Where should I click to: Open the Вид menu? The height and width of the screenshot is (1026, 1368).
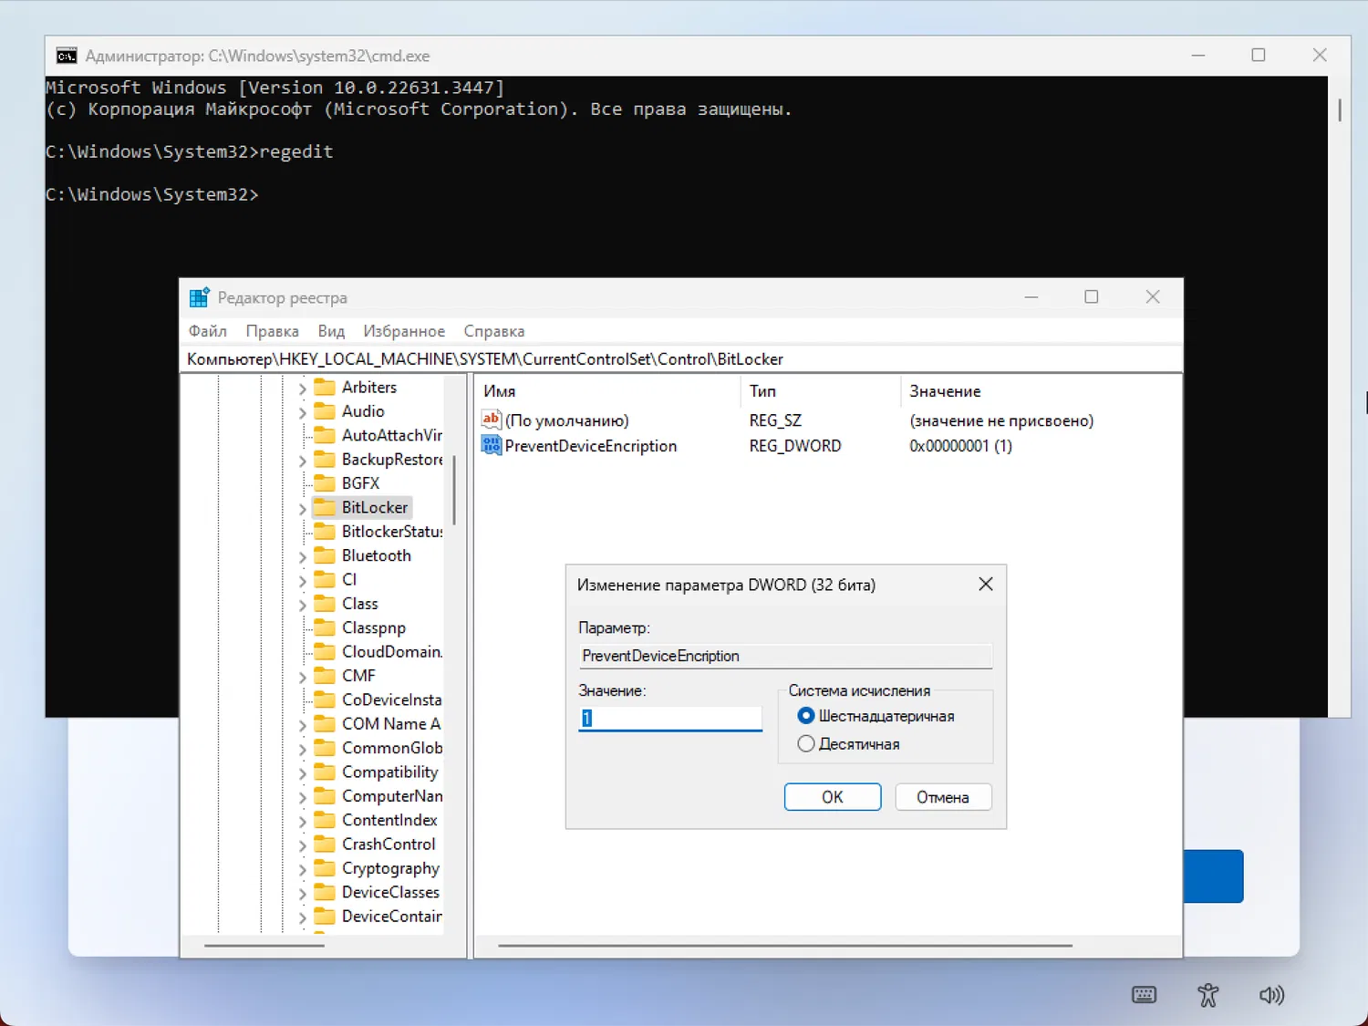click(x=331, y=331)
